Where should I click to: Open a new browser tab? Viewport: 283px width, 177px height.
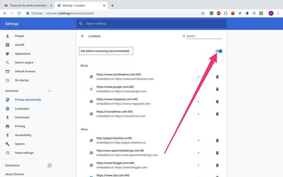(112, 6)
